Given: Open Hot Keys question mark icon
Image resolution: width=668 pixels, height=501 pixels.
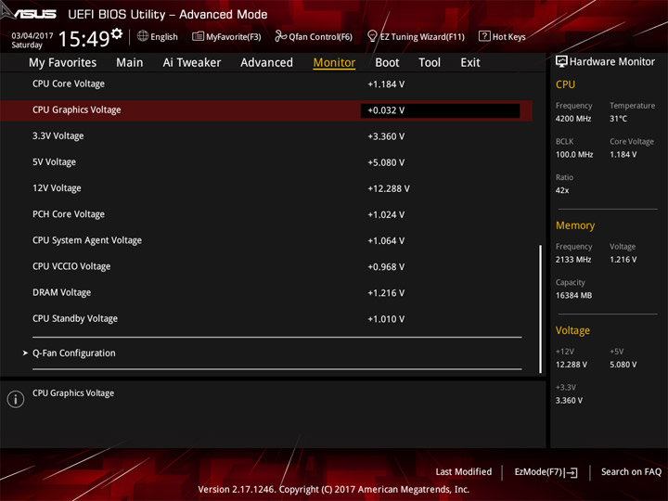Looking at the screenshot, I should pyautogui.click(x=484, y=36).
